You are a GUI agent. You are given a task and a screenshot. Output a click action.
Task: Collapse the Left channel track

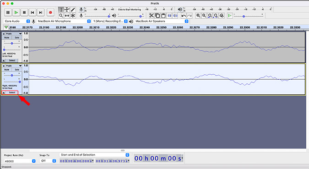tap(4, 61)
